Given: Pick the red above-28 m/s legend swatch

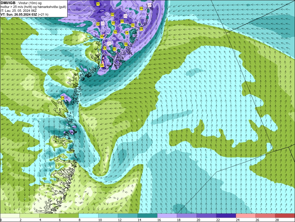Looking at the screenshot, I should coord(285,216).
